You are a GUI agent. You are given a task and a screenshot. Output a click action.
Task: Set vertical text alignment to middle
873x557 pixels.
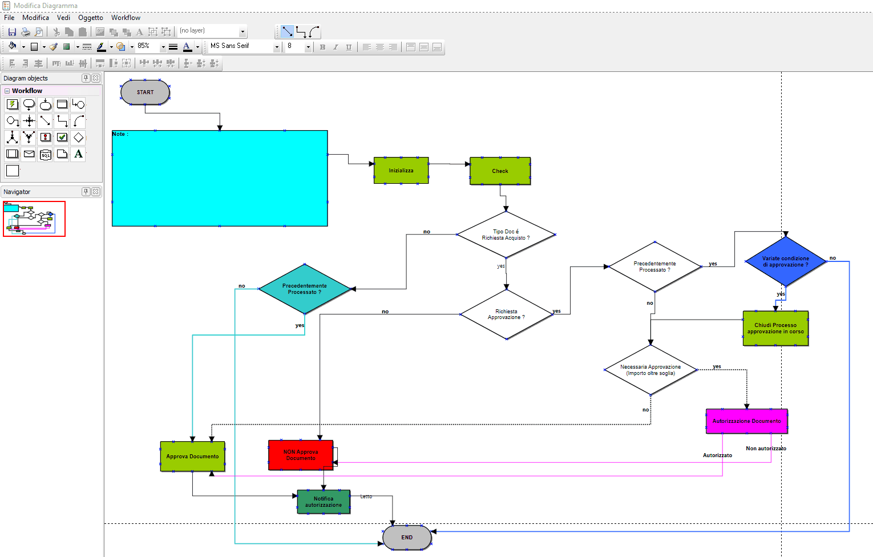423,47
